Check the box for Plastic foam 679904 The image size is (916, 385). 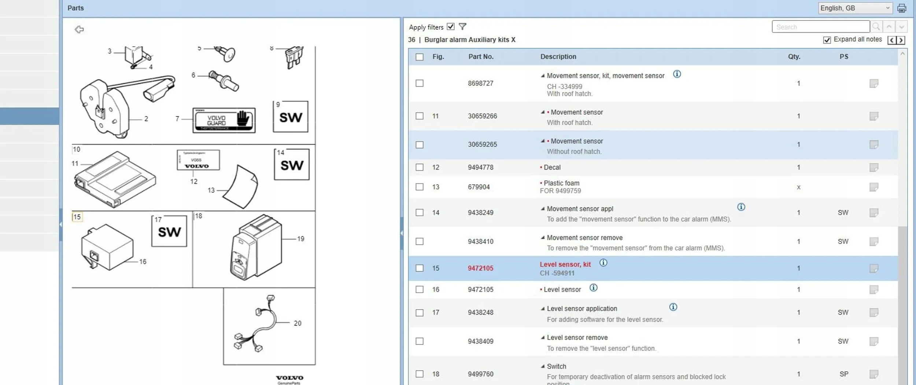coord(420,187)
